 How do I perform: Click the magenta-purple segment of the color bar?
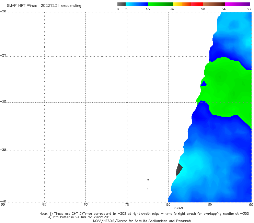tap(238, 4)
